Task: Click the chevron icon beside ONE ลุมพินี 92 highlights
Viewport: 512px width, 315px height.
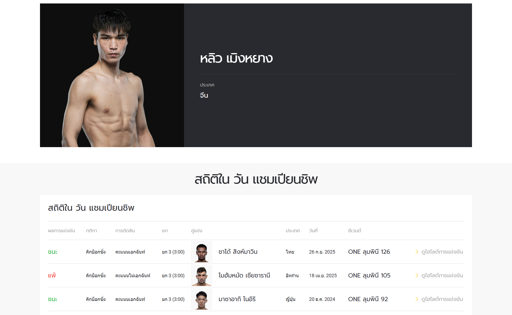Action: coord(417,299)
